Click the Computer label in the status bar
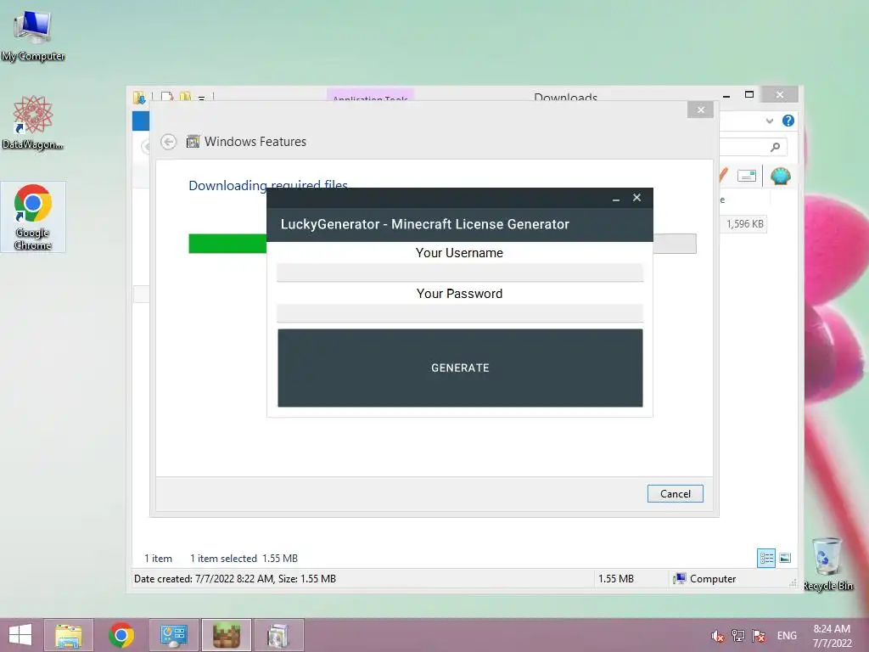869x652 pixels. [713, 579]
